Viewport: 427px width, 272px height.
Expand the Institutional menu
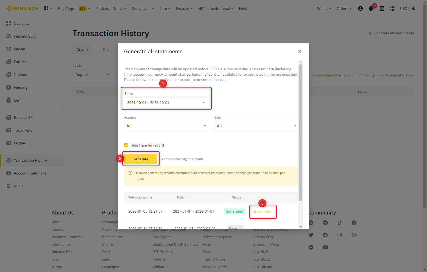pos(221,9)
